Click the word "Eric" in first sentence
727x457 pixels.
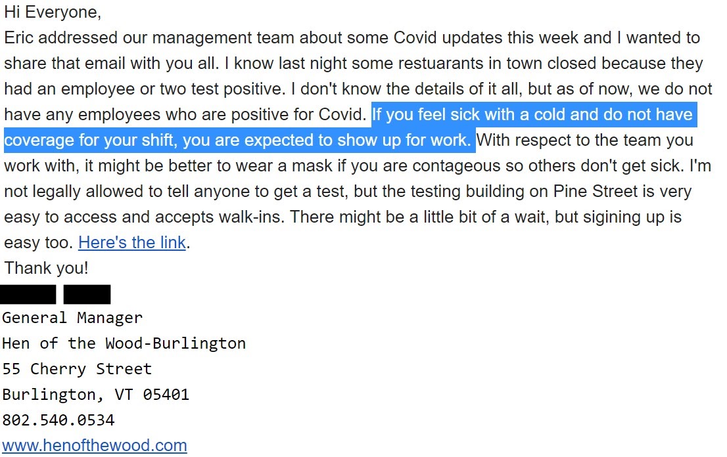19,37
